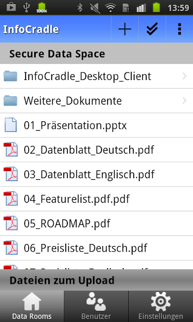Tap the Weitere_Dokumente folder icon

(x=11, y=101)
